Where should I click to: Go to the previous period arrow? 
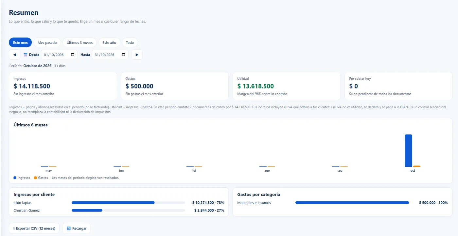[x=14, y=55]
